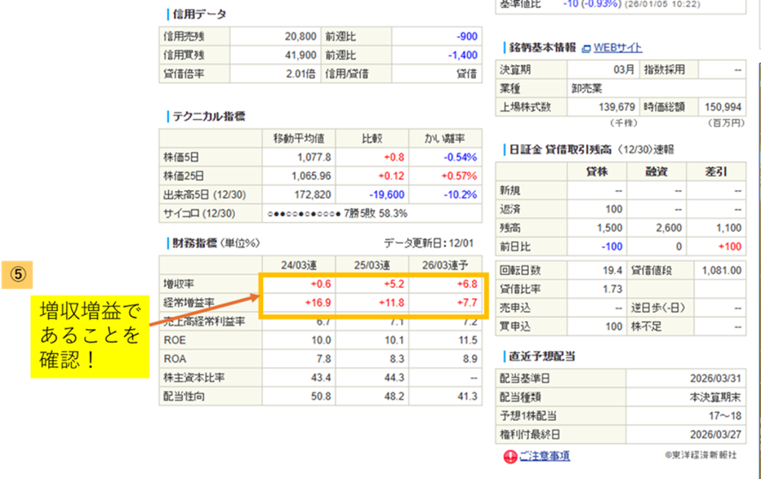Click the 配当性向 row label
Viewport: 761px width, 479px height.
184,396
